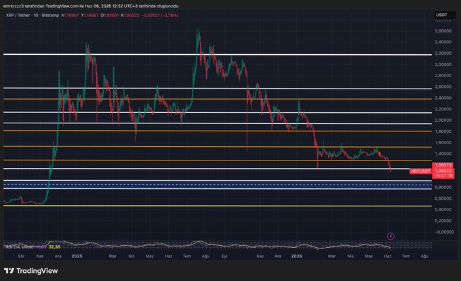
Task: Click the −0,03127 (−2,78%) change value
Action: click(x=160, y=16)
